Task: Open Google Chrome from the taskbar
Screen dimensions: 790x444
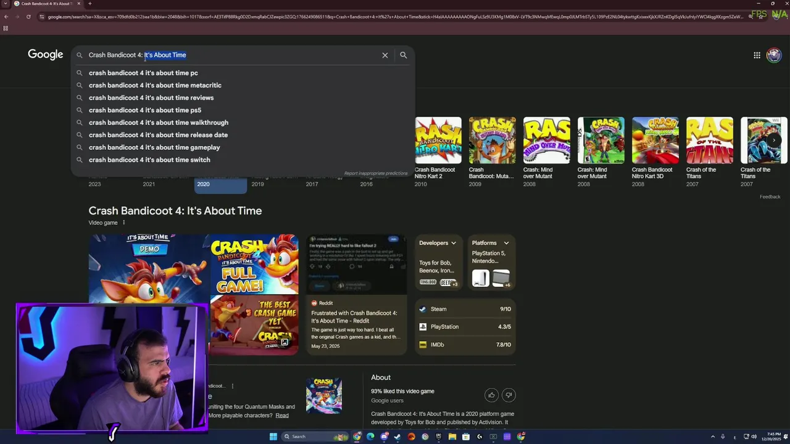Action: 357,437
